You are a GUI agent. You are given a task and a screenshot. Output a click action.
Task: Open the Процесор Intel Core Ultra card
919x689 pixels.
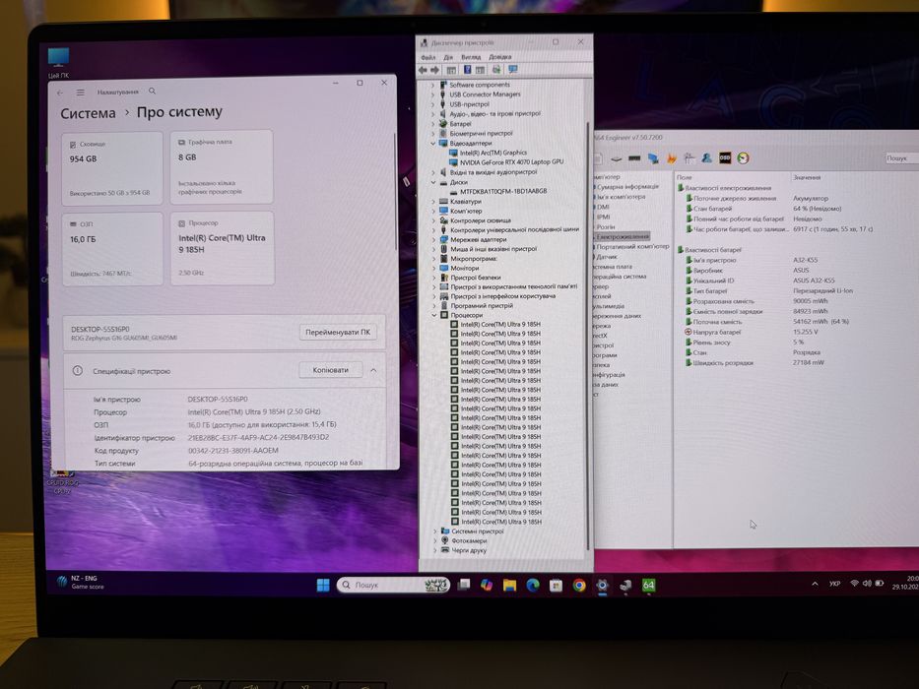coord(223,249)
